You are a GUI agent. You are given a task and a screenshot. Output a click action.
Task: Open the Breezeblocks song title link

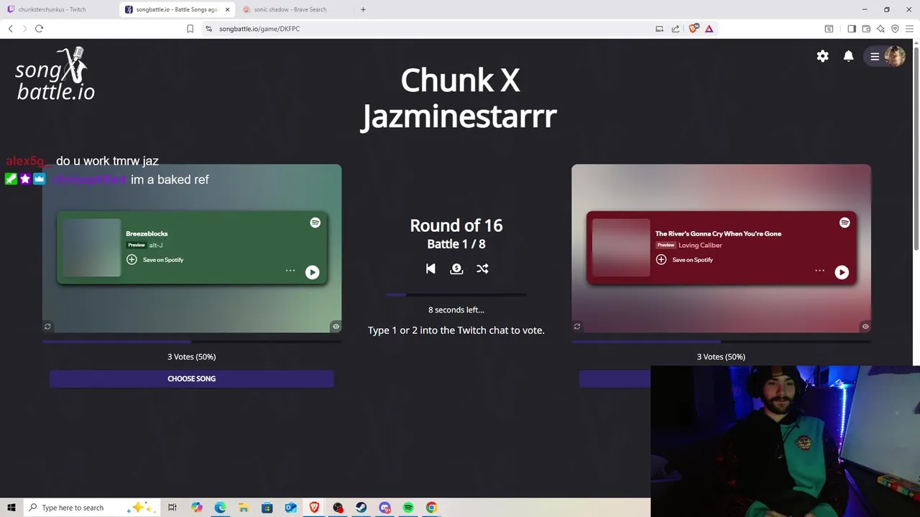147,233
